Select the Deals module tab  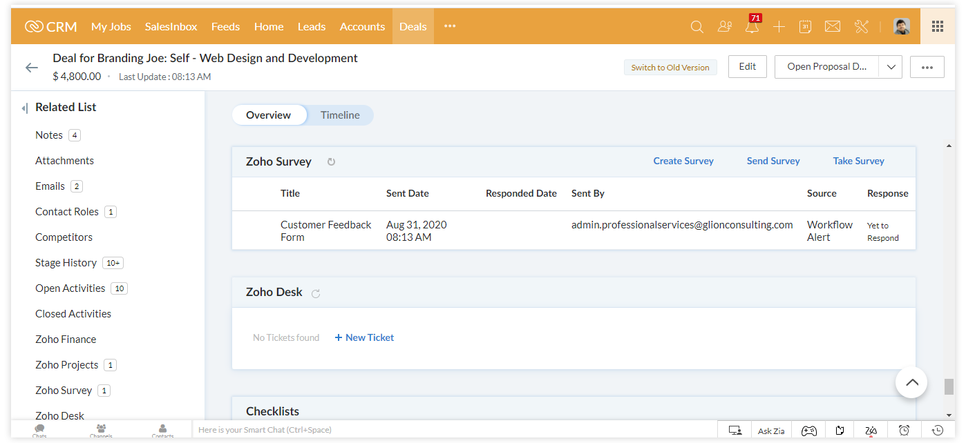pyautogui.click(x=413, y=27)
